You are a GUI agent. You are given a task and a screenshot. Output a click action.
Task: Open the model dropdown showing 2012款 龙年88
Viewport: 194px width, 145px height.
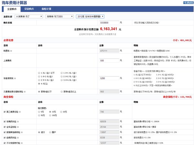coord(90,17)
